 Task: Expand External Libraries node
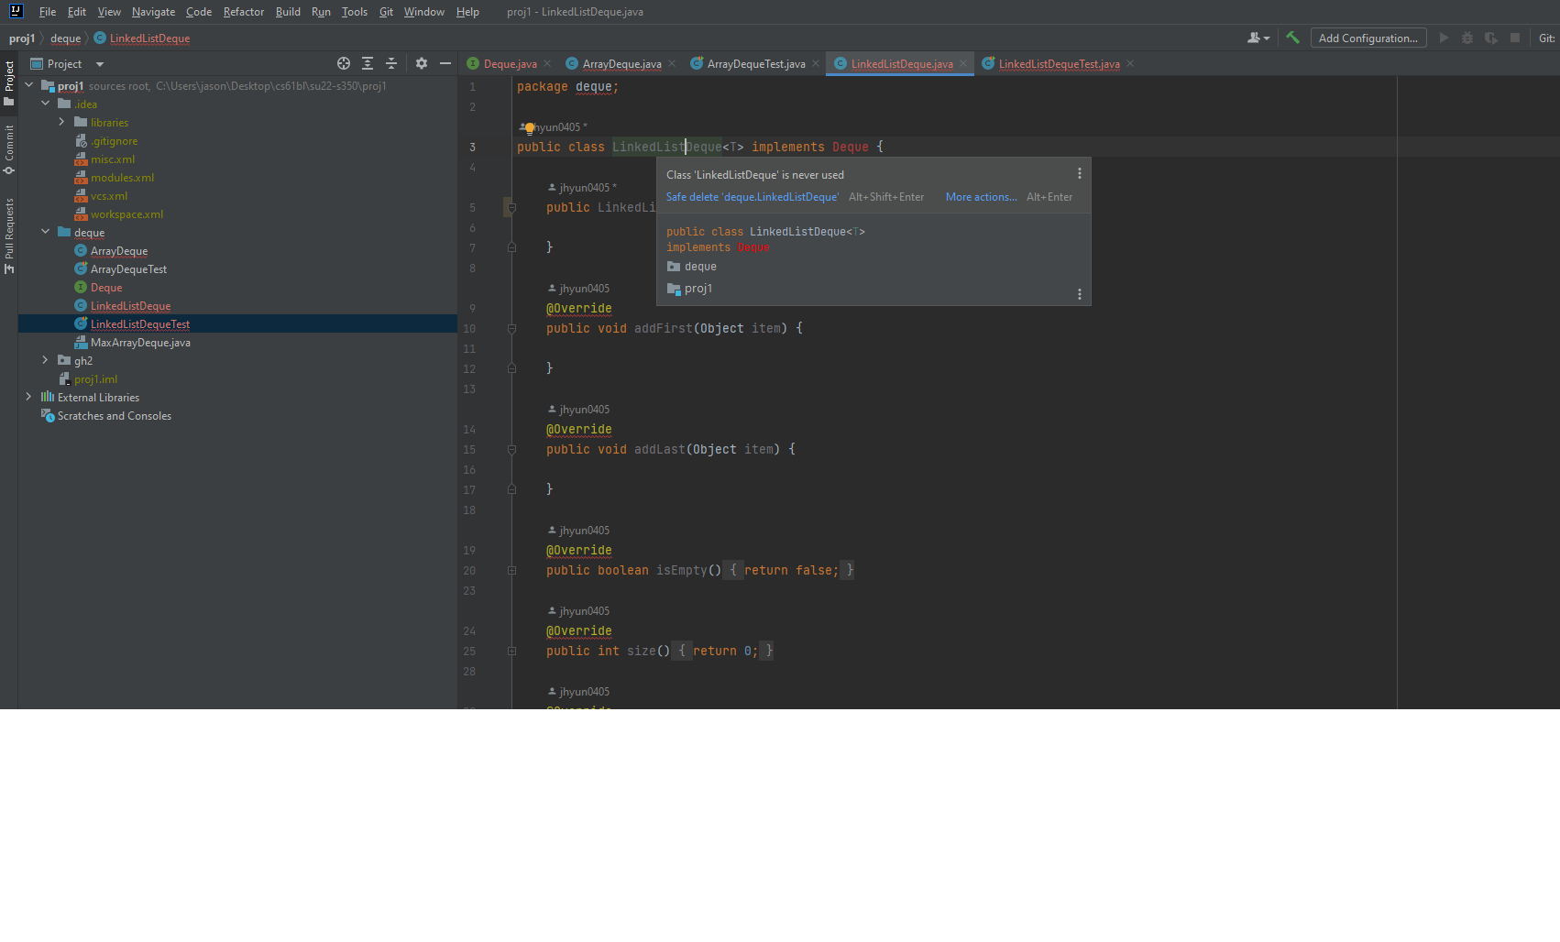[x=29, y=397]
